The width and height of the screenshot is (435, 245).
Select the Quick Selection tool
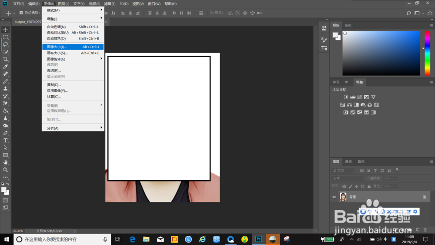(x=6, y=52)
